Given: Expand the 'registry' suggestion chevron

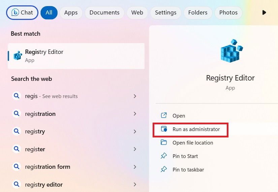Looking at the screenshot, I should (x=135, y=132).
